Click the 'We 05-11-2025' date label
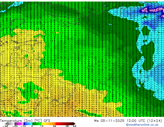Viewport: 164px width, 127px height. click(x=109, y=121)
